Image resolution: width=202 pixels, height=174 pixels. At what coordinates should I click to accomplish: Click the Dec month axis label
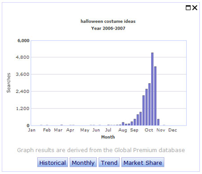[173, 130]
